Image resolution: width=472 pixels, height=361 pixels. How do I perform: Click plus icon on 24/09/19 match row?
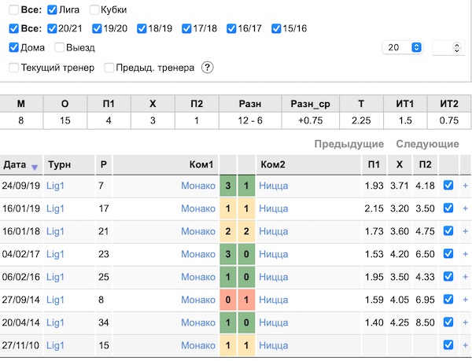coord(465,186)
